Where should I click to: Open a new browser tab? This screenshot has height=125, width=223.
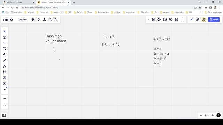point(74,2)
